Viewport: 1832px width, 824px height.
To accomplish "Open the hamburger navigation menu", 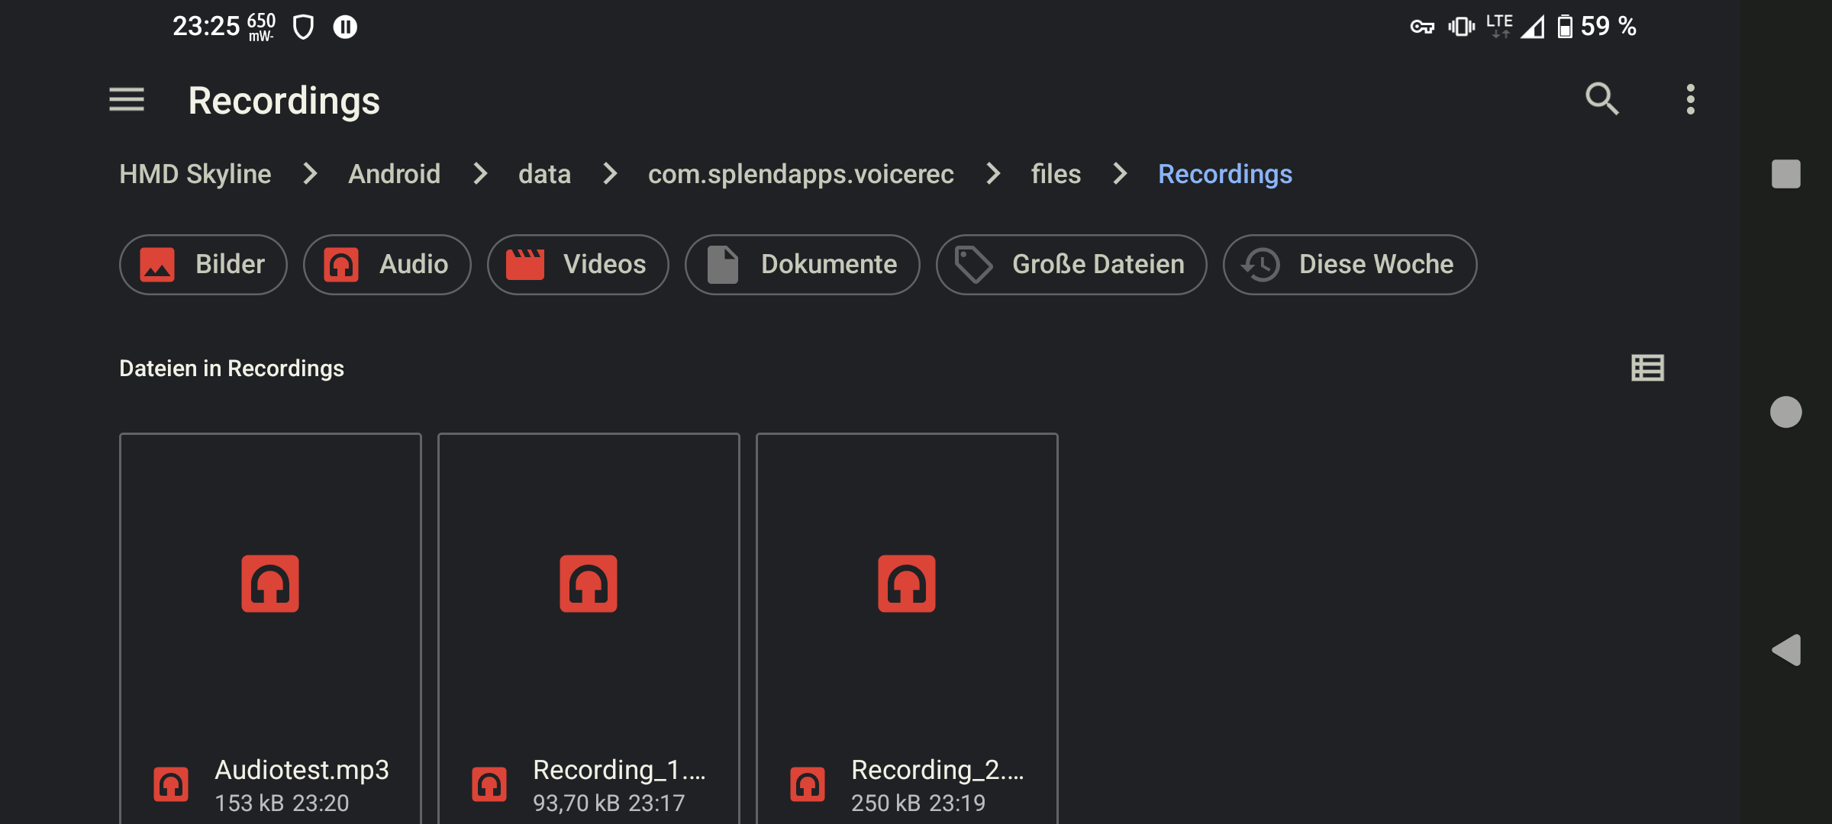I will tap(127, 99).
